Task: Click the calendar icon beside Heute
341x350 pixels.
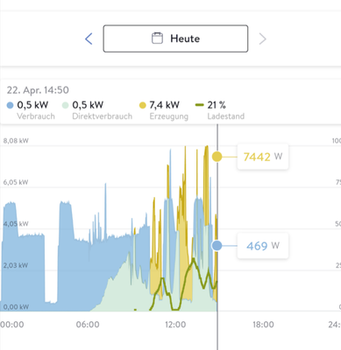Action: pos(157,38)
